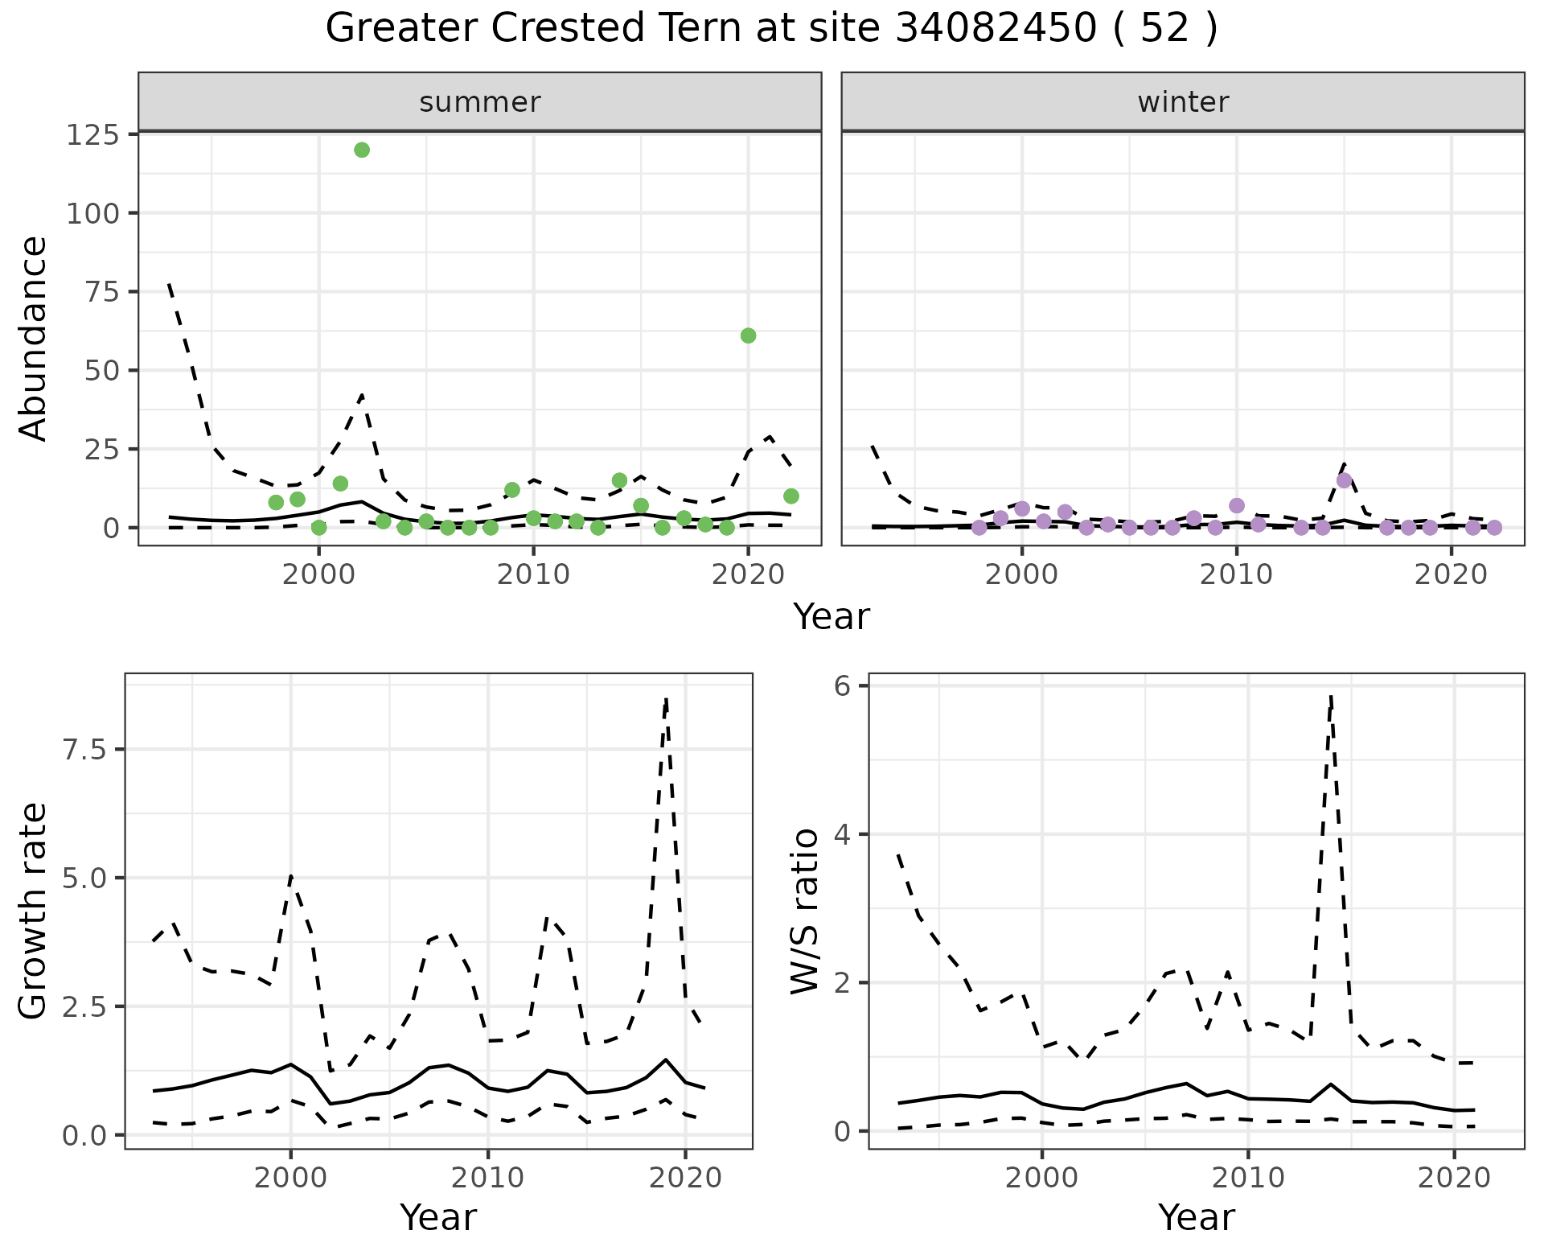Image resolution: width=1544 pixels, height=1255 pixels.
Task: Click the highest green summer point near 120
Action: tap(362, 150)
